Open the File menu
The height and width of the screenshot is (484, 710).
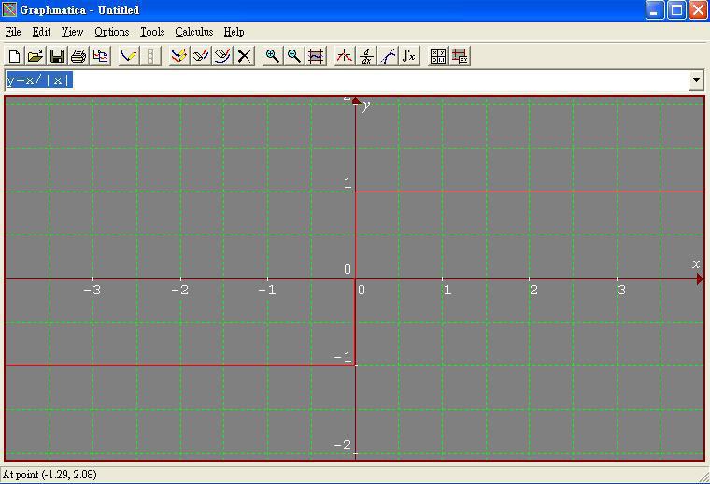pyautogui.click(x=13, y=32)
